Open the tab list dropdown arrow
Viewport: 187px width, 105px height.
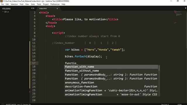186,8
